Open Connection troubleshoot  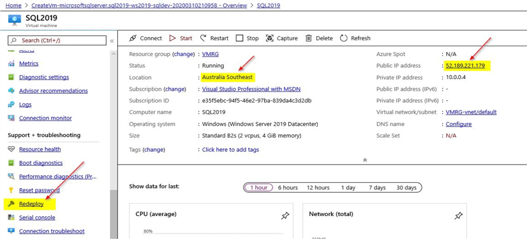point(52,231)
